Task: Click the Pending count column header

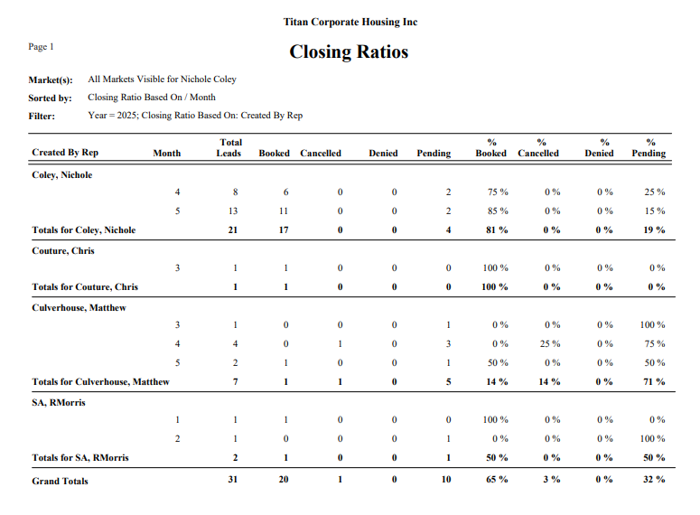Action: pyautogui.click(x=434, y=154)
